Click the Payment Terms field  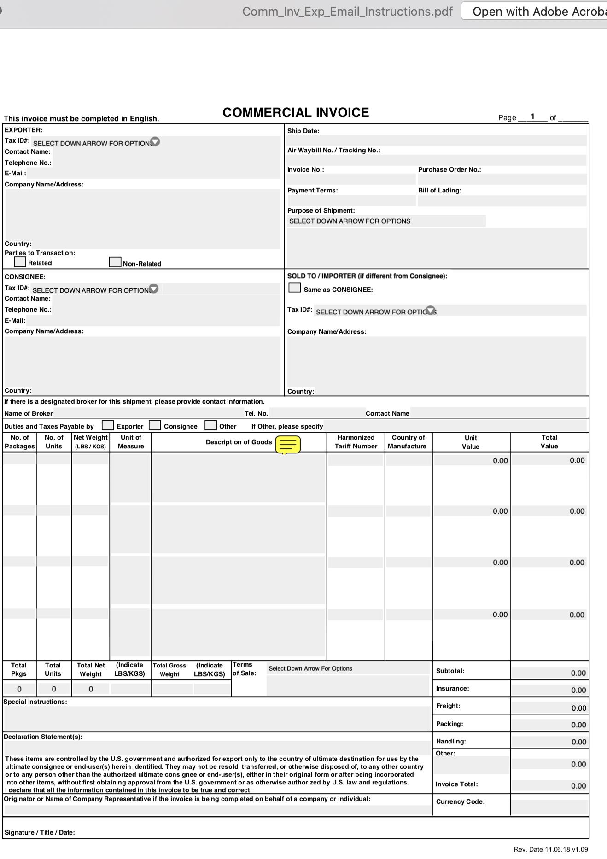pyautogui.click(x=351, y=200)
